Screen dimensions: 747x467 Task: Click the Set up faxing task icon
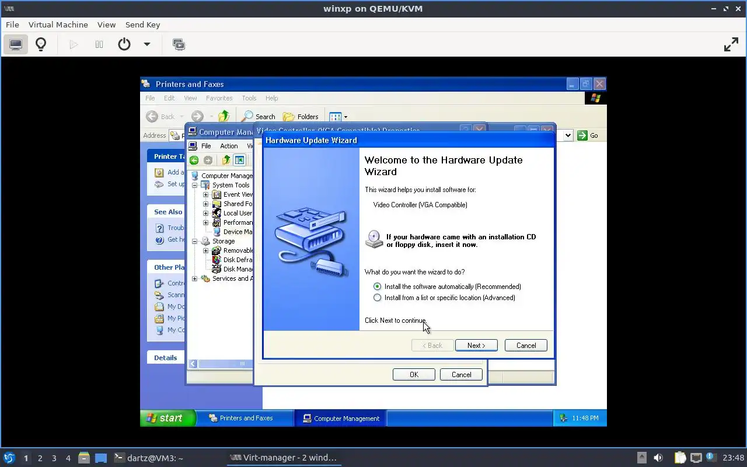[x=159, y=184]
